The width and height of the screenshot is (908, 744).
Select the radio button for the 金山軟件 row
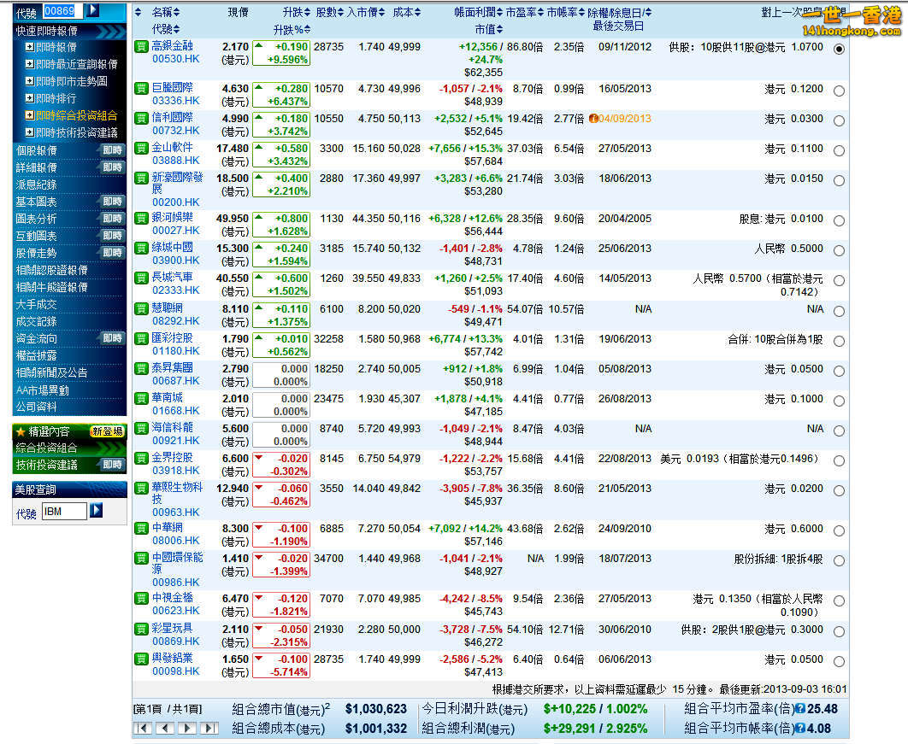click(839, 151)
